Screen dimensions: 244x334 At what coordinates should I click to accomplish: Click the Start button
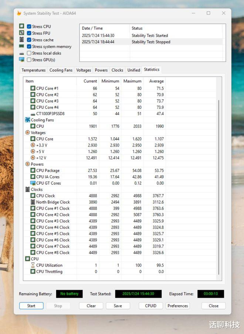pyautogui.click(x=31, y=305)
